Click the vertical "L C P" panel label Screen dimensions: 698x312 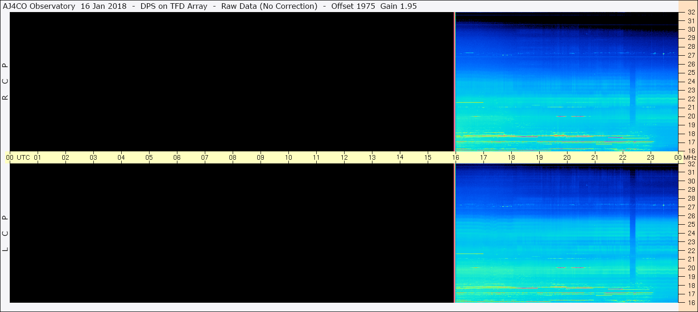[6, 233]
